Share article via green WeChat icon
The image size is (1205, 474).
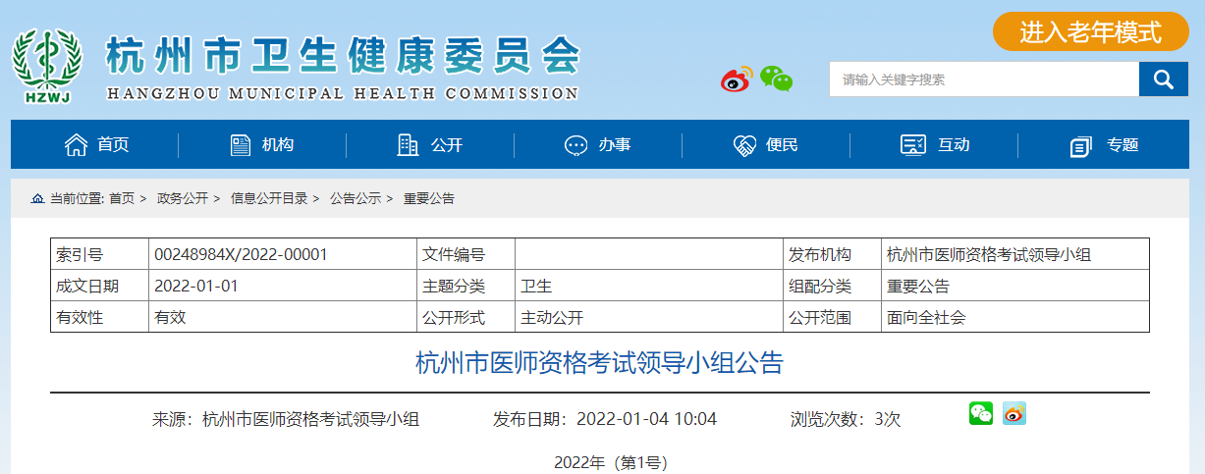pyautogui.click(x=981, y=414)
